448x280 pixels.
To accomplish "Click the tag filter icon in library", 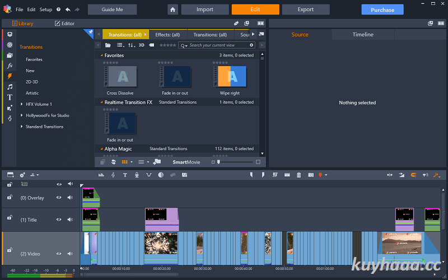I will click(152, 45).
